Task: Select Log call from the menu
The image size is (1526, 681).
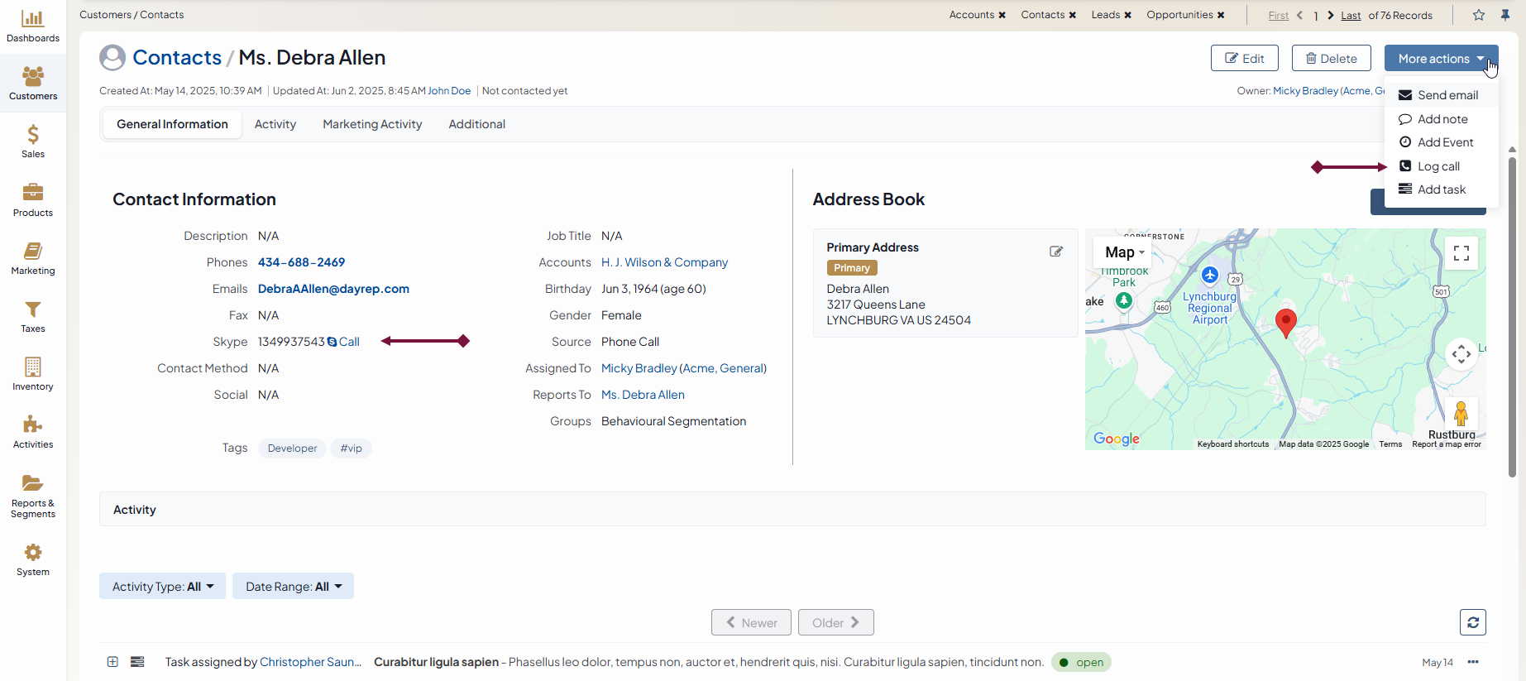Action: pos(1438,166)
